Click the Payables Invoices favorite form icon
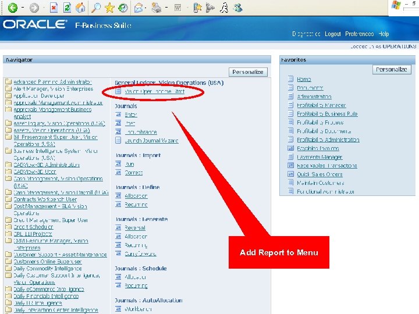The width and height of the screenshot is (419, 314). click(x=290, y=148)
